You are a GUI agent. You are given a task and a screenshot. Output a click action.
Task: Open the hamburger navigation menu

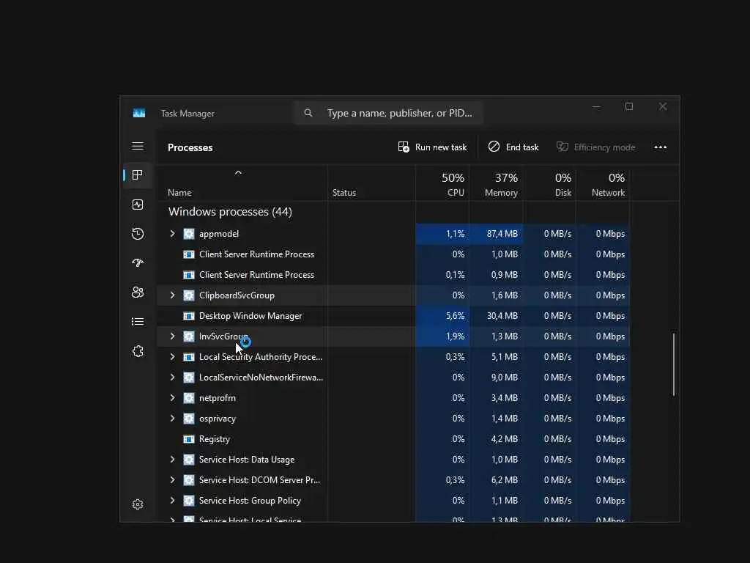pos(138,146)
